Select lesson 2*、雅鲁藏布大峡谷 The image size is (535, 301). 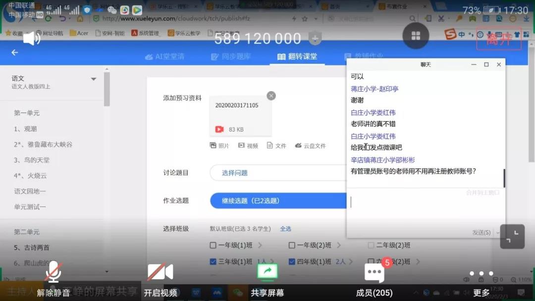[43, 145]
